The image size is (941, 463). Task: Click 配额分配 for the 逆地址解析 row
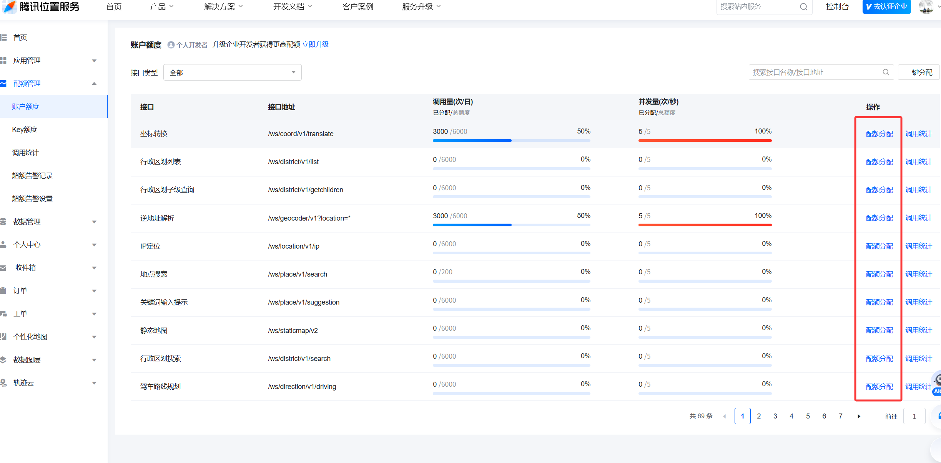[x=879, y=218]
